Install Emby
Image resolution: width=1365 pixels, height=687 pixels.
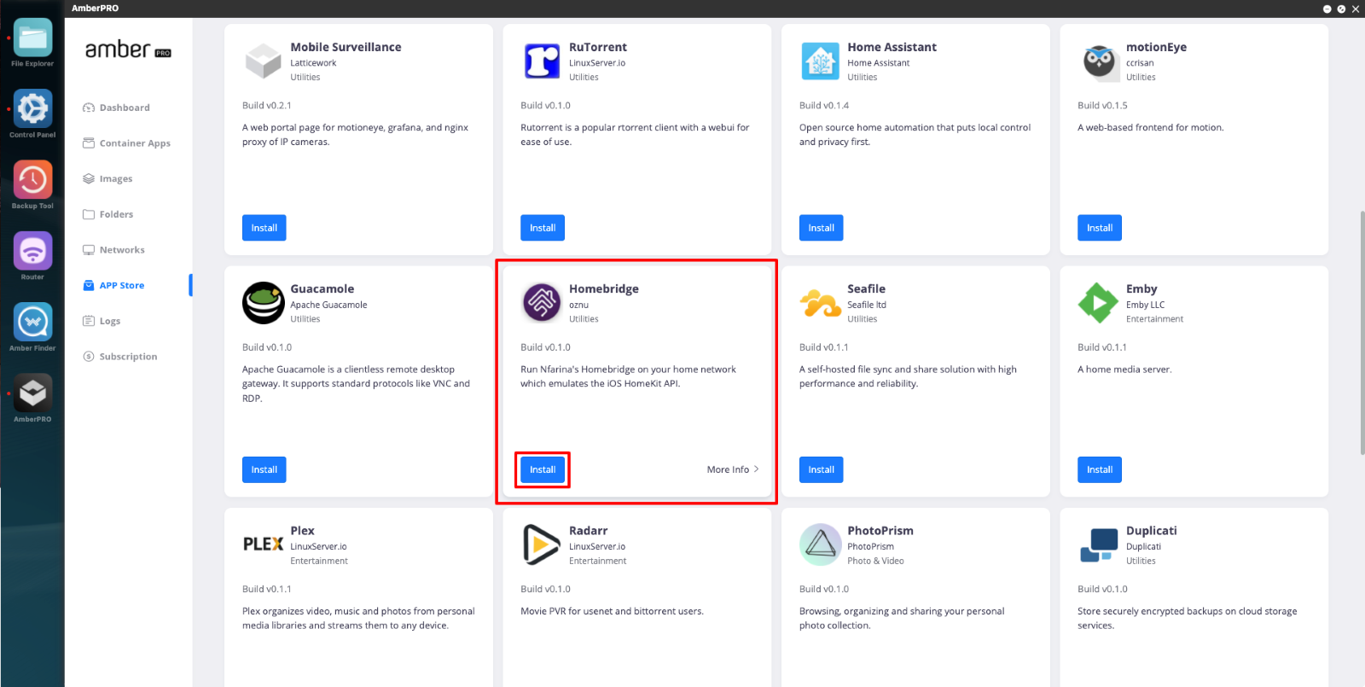(x=1100, y=469)
